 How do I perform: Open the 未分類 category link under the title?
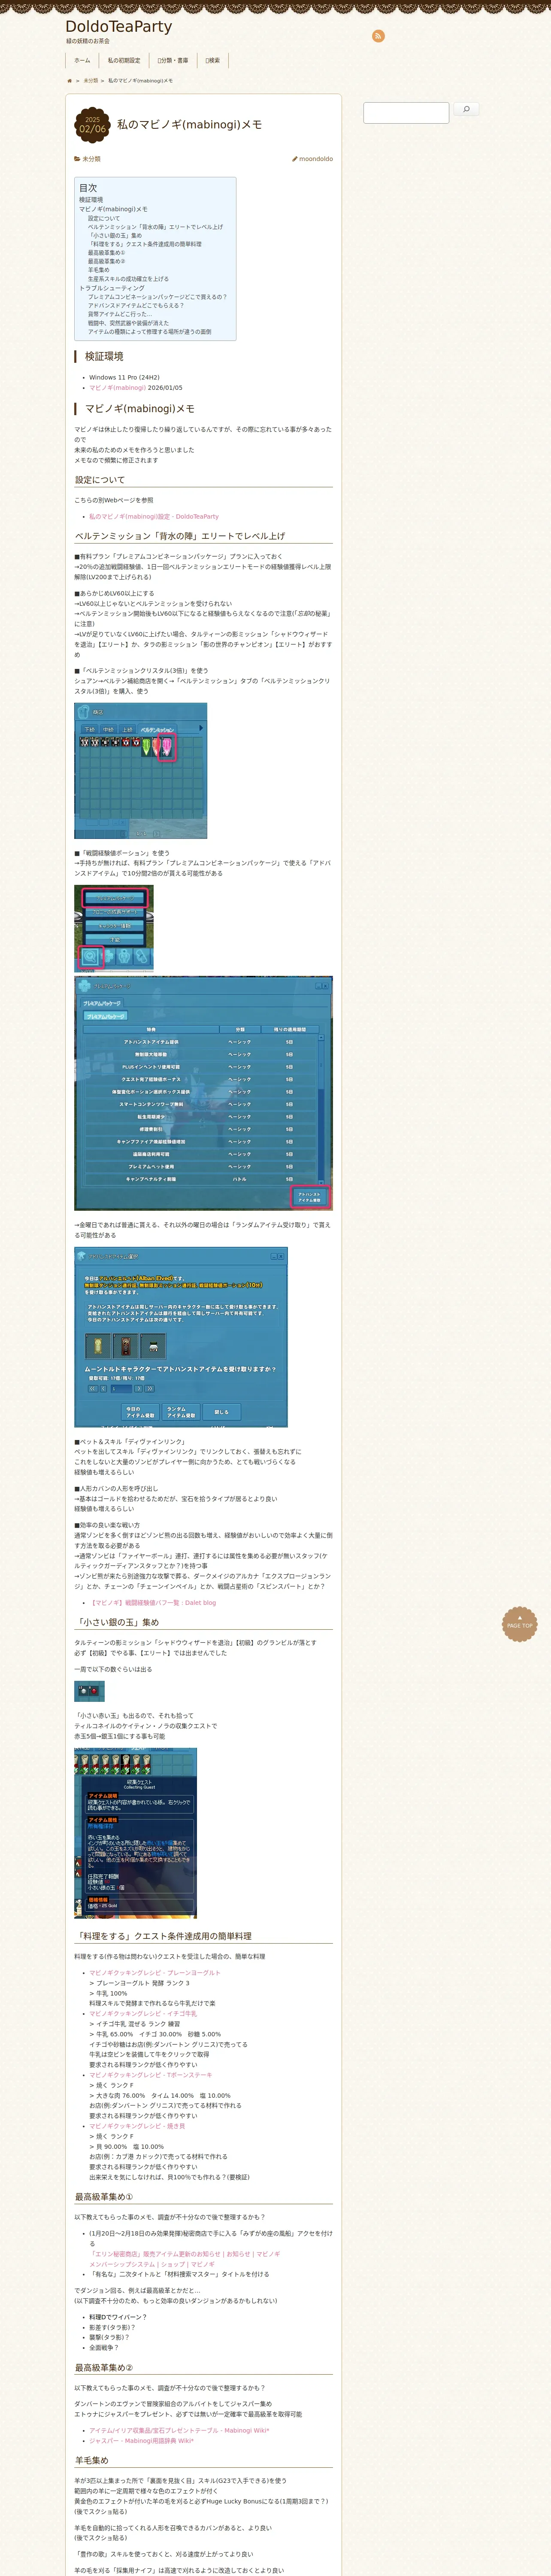coord(91,159)
